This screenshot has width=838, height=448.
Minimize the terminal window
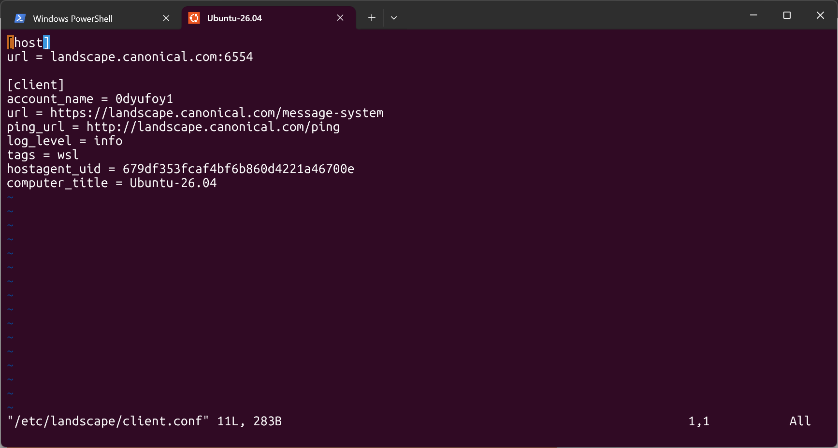753,15
